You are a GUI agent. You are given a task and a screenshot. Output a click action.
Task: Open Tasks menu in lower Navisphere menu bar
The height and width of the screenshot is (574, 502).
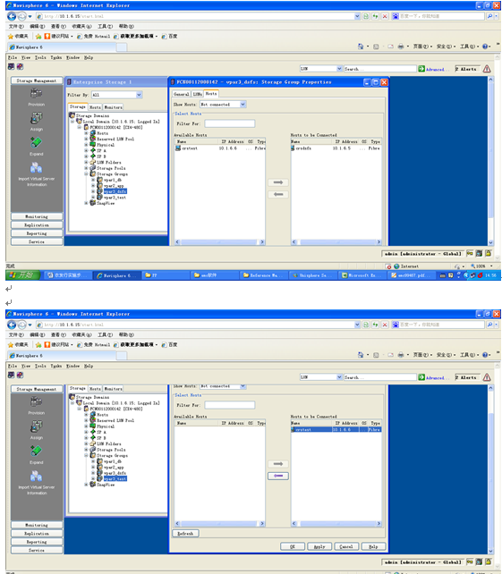56,366
